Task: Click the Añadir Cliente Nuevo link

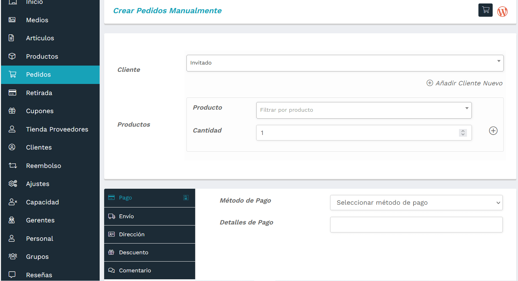Action: tap(464, 83)
